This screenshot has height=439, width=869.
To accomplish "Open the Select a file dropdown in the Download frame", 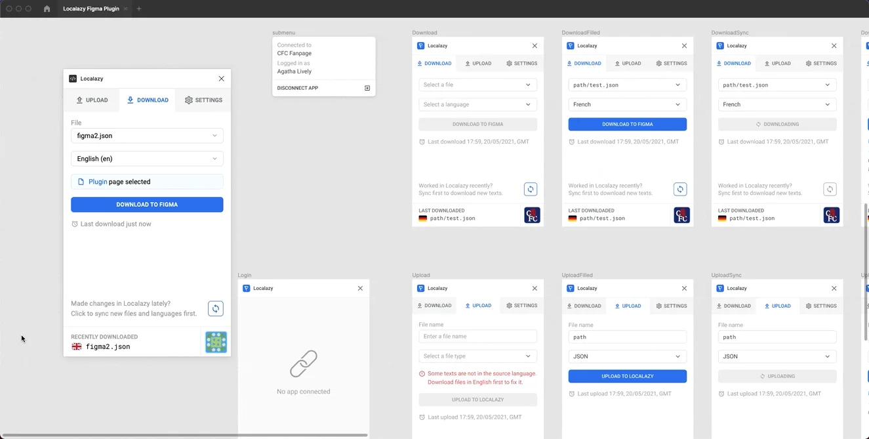I will (x=477, y=85).
